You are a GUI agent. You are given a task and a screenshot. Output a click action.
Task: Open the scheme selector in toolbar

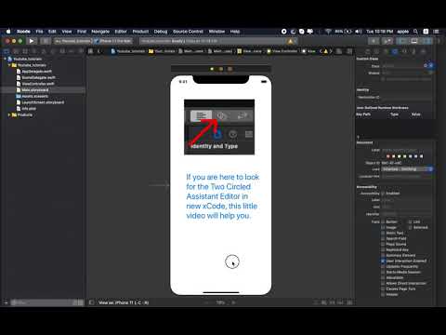point(73,41)
